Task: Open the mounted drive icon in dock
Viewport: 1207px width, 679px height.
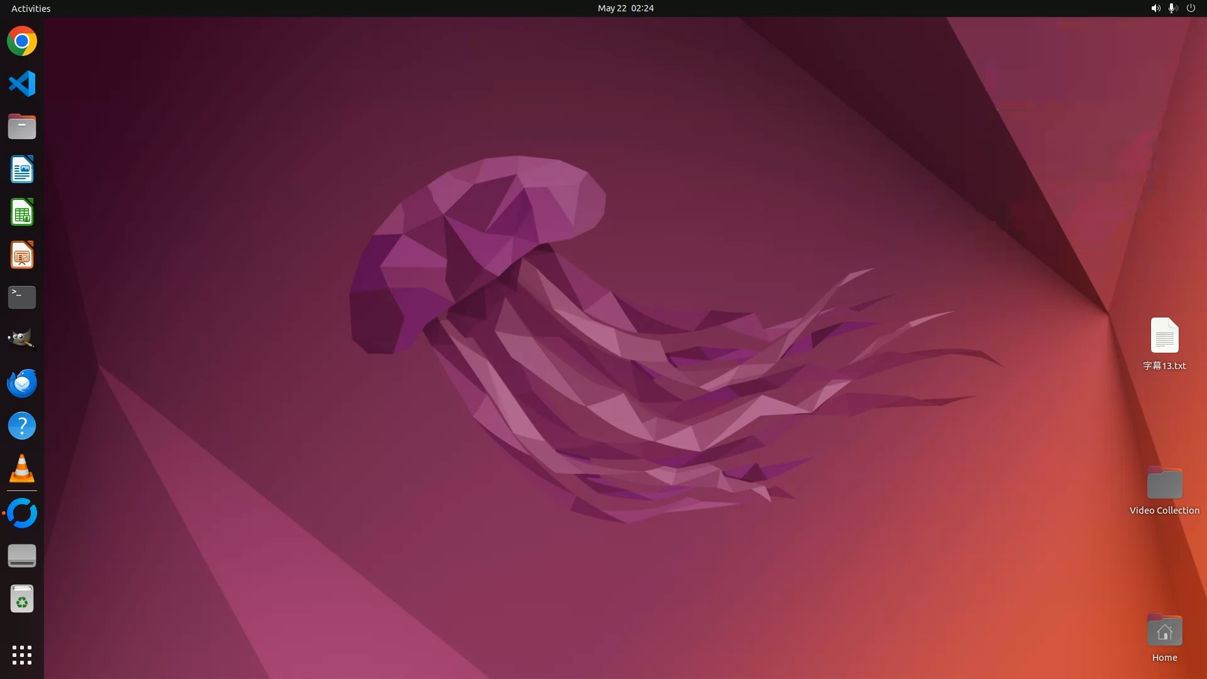Action: [x=22, y=556]
